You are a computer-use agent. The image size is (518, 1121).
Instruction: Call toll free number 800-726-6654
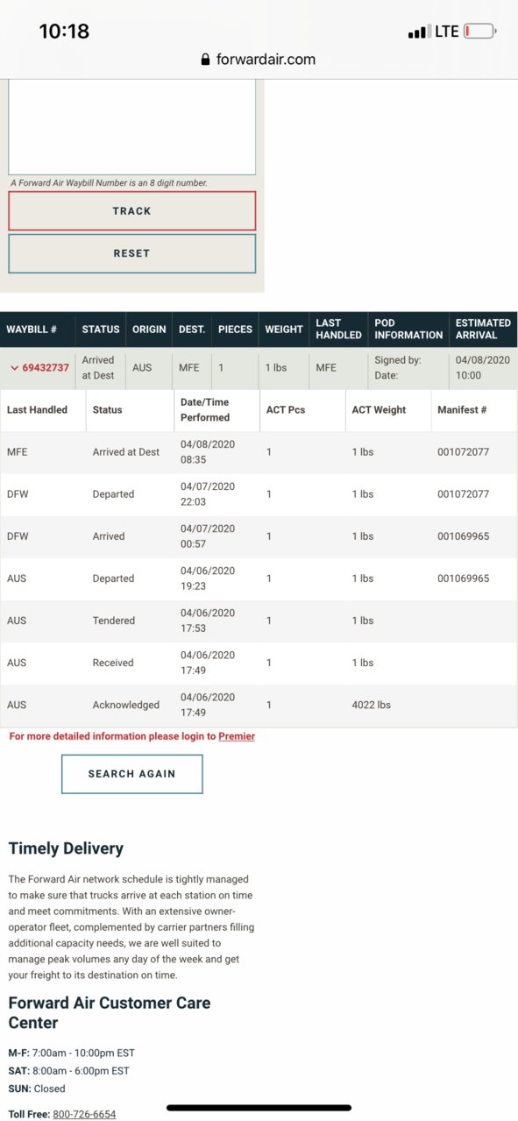click(84, 1114)
